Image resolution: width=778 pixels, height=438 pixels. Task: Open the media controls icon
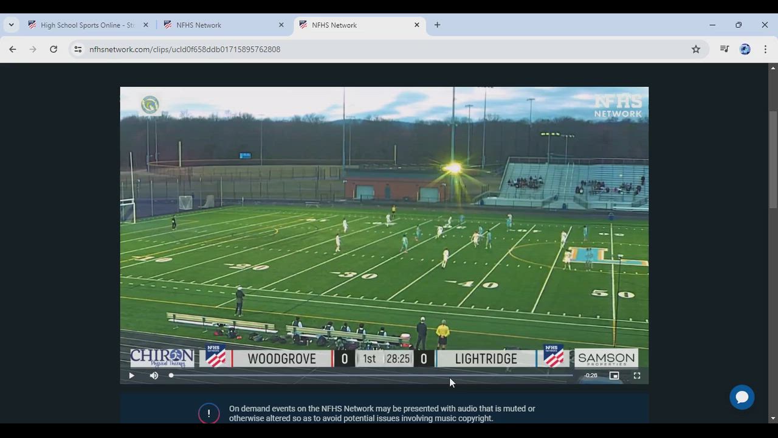click(x=724, y=49)
